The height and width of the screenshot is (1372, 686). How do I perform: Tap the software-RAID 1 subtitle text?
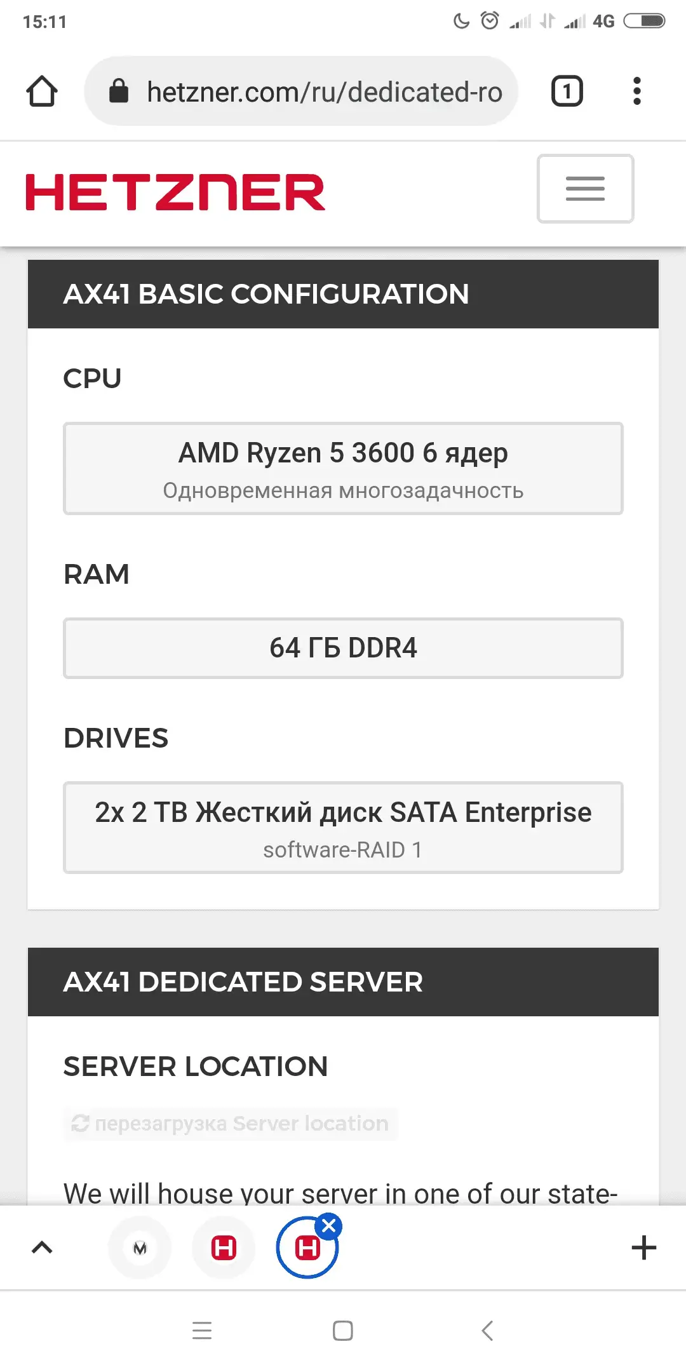[343, 850]
